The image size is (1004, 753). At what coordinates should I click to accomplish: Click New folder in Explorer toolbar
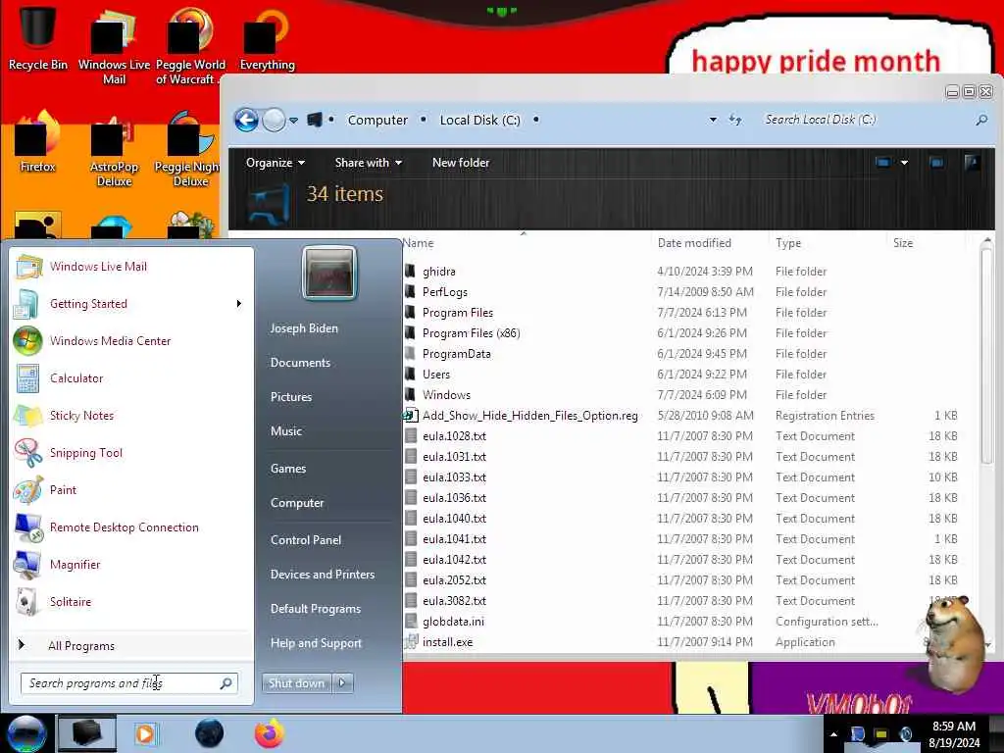pyautogui.click(x=461, y=163)
